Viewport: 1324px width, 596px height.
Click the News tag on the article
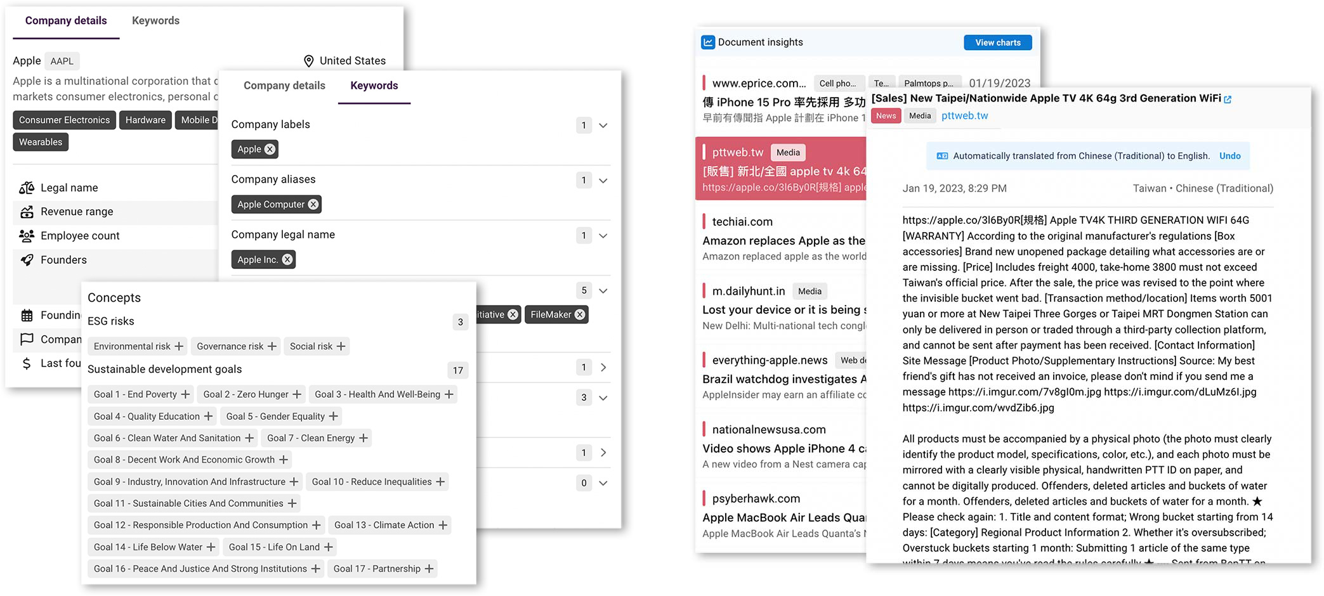(886, 115)
